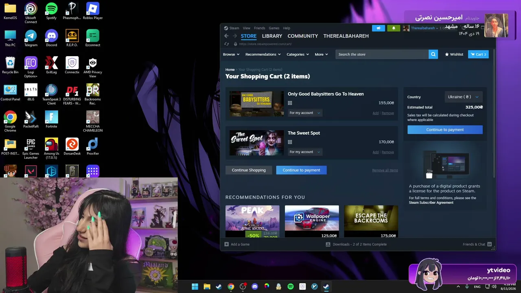
Task: Open Steam notifications bell
Action: (x=394, y=28)
